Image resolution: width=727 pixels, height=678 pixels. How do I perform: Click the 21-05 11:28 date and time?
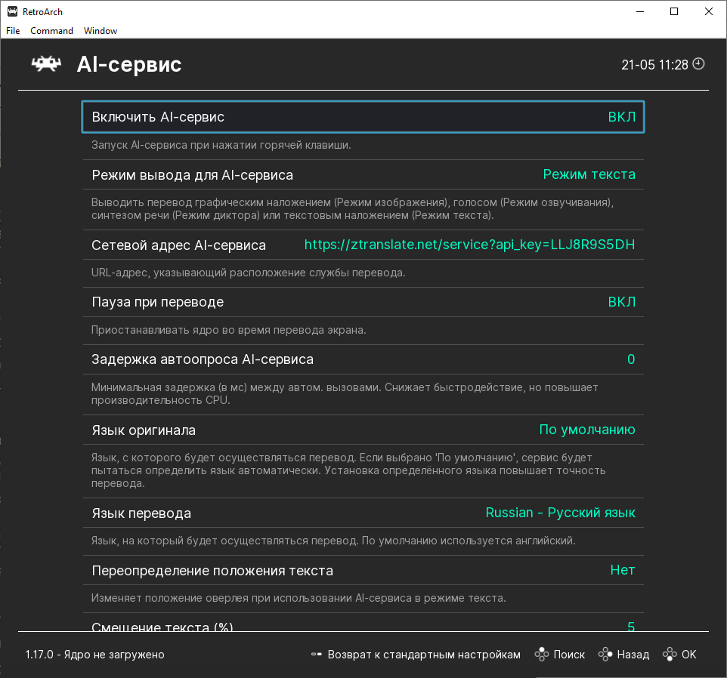coord(654,64)
